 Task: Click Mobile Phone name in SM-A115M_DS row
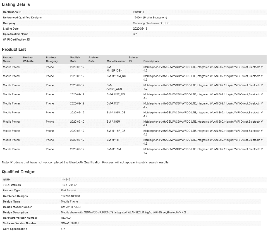coord(11,113)
